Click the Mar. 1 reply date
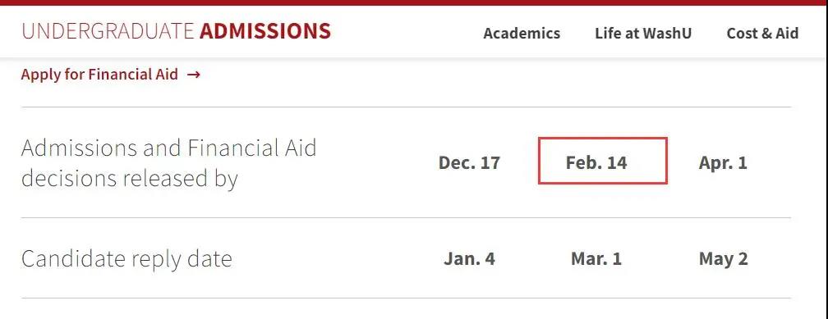Screen dimensions: 828x319 [596, 259]
